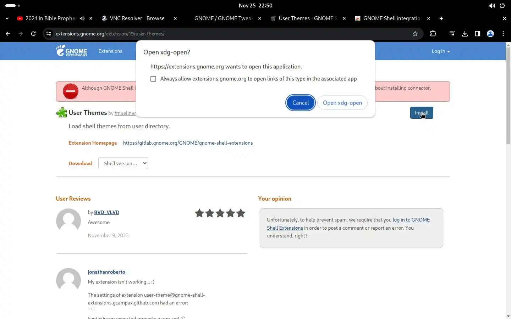
Task: Close the VNC Resolver tab
Action: [175, 18]
